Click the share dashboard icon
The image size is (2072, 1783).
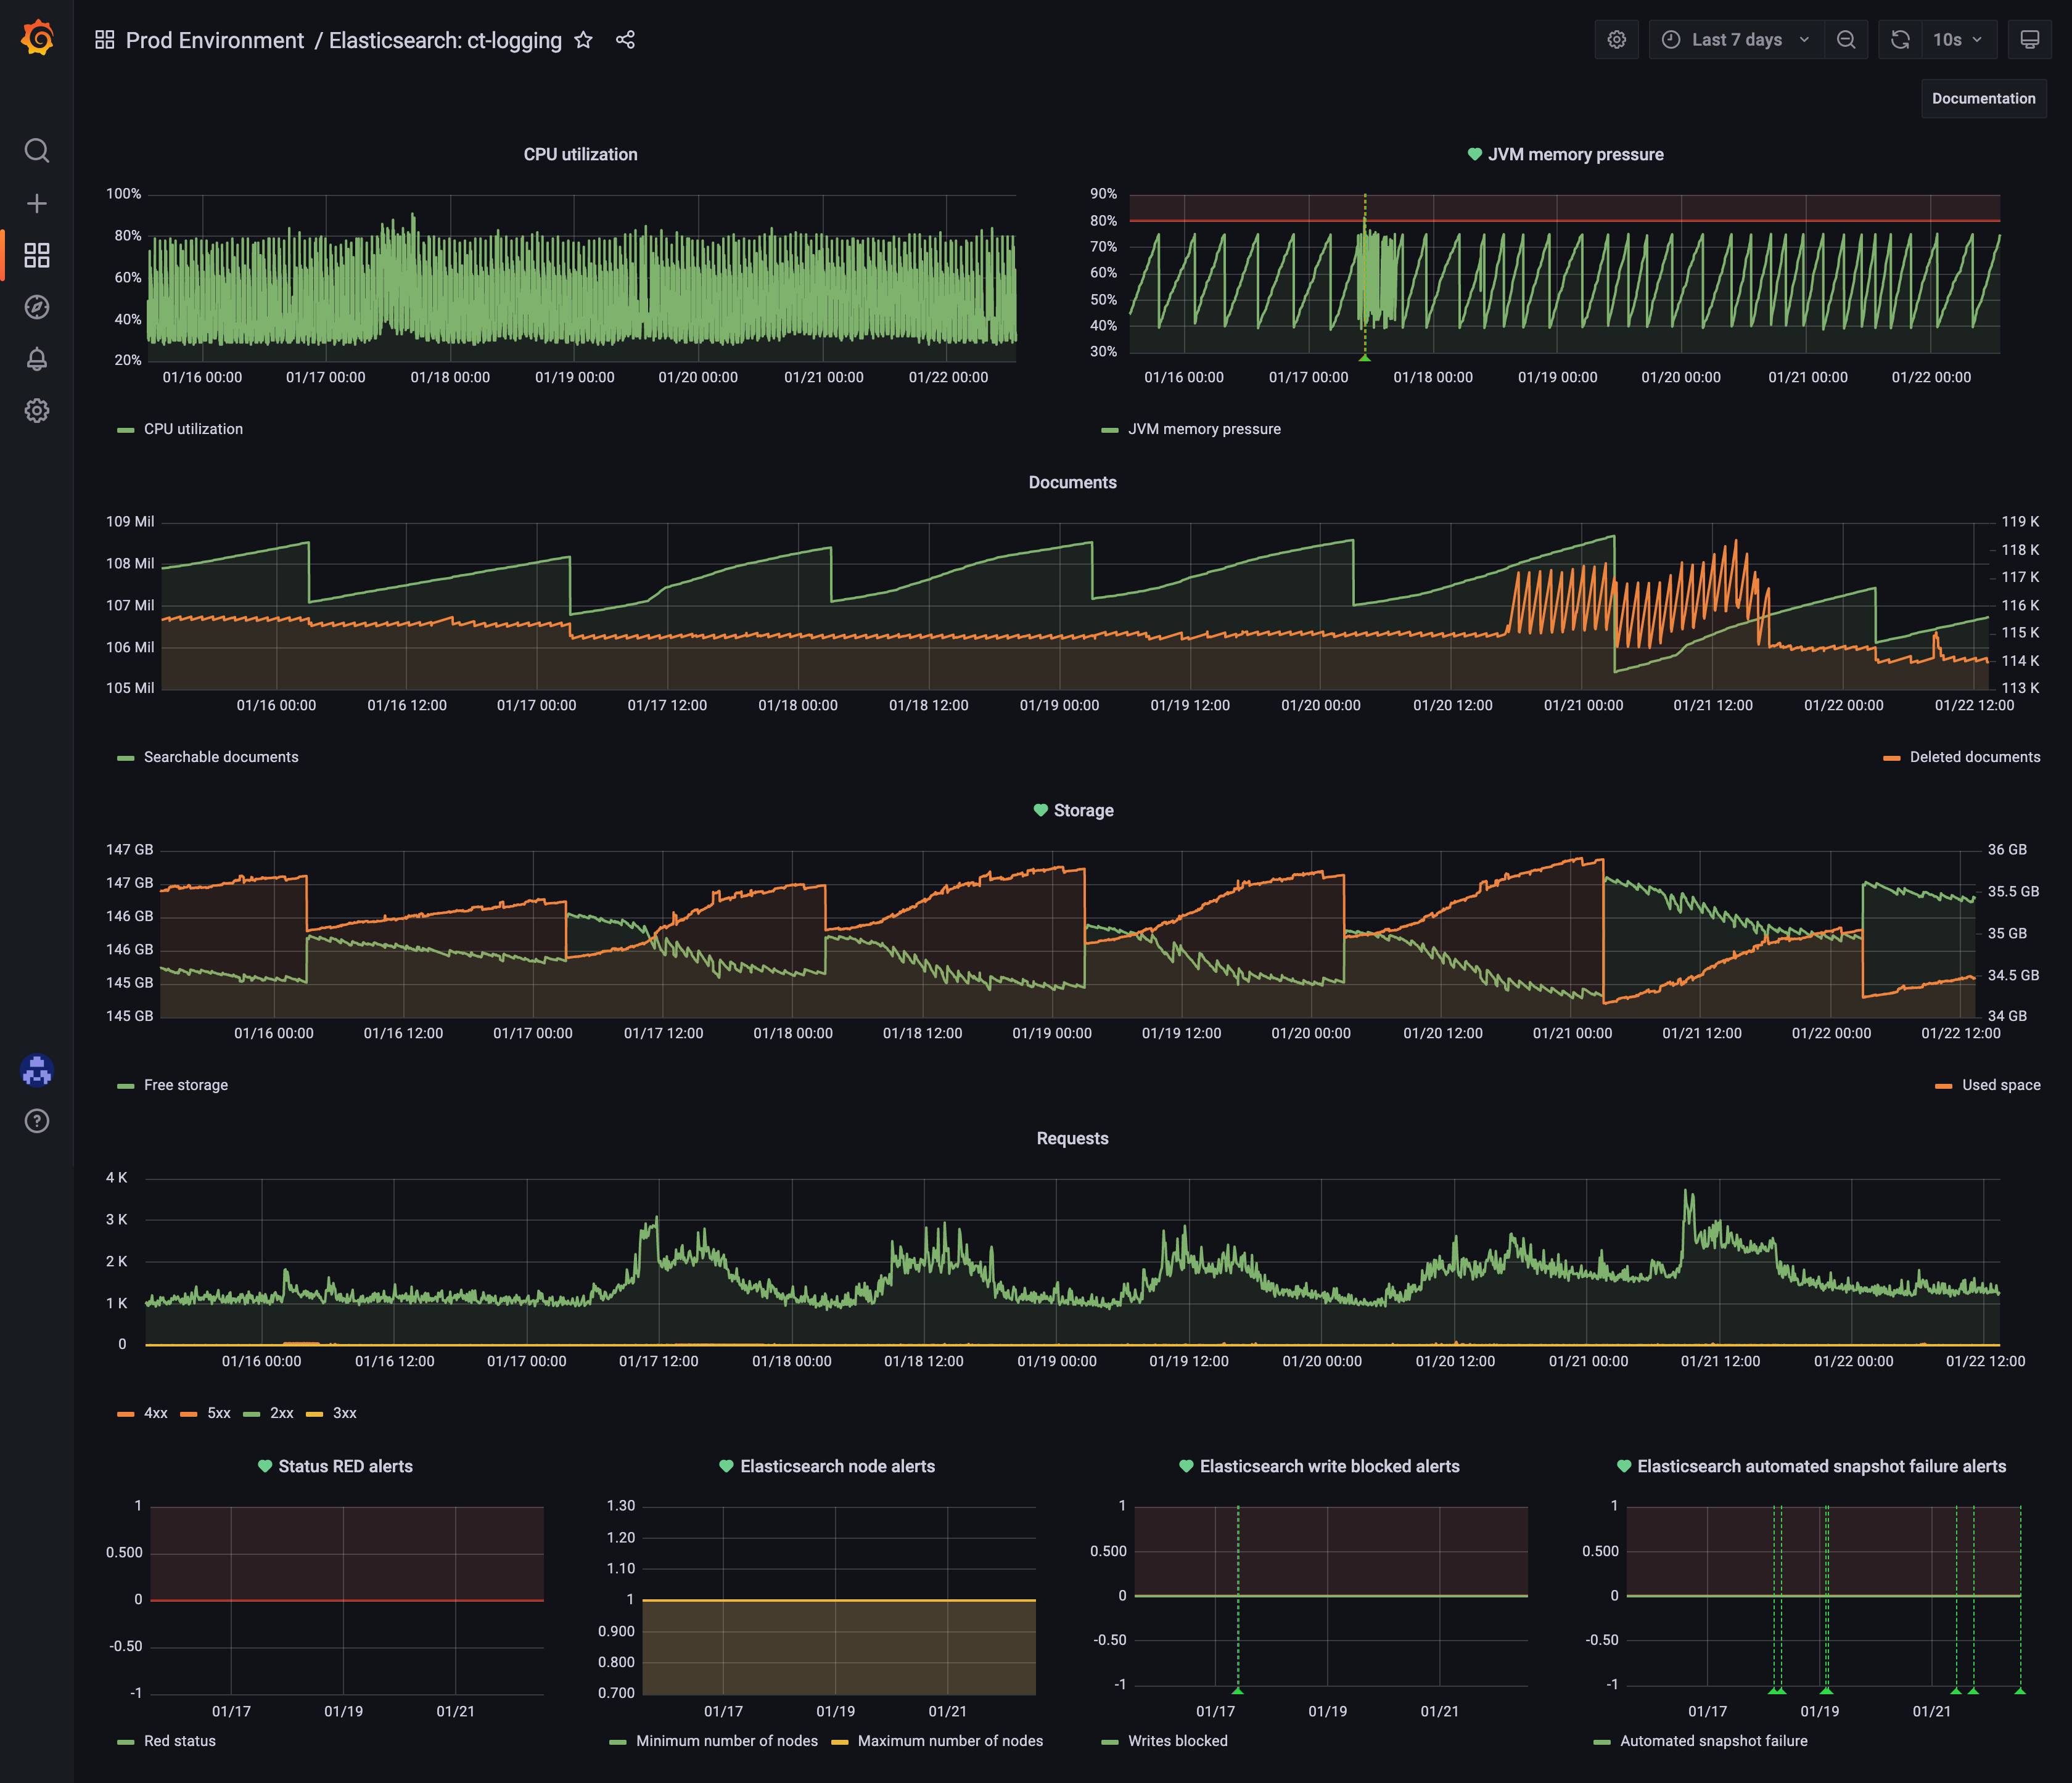tap(626, 40)
